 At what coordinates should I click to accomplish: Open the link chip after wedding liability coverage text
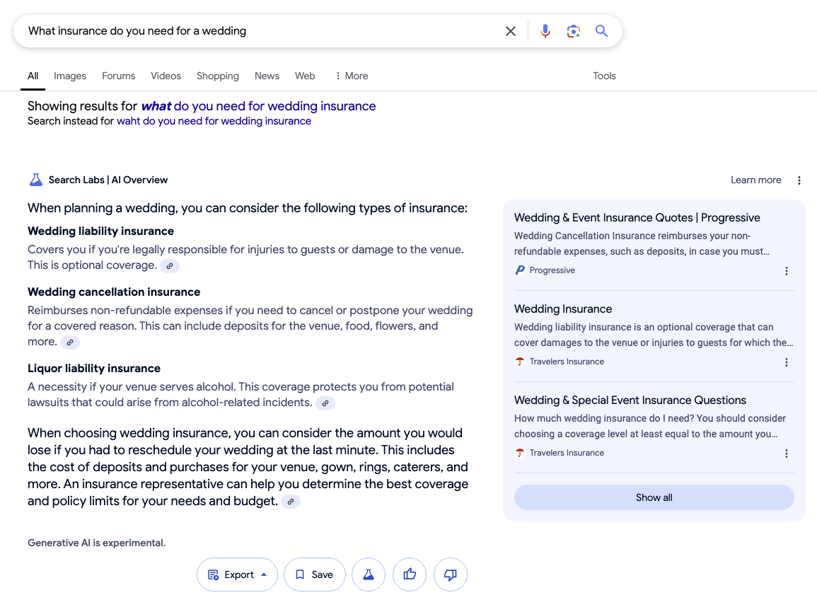point(169,265)
